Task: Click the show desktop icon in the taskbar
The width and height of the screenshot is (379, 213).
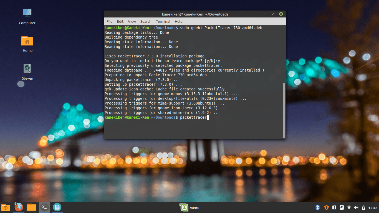Action: click(6, 207)
